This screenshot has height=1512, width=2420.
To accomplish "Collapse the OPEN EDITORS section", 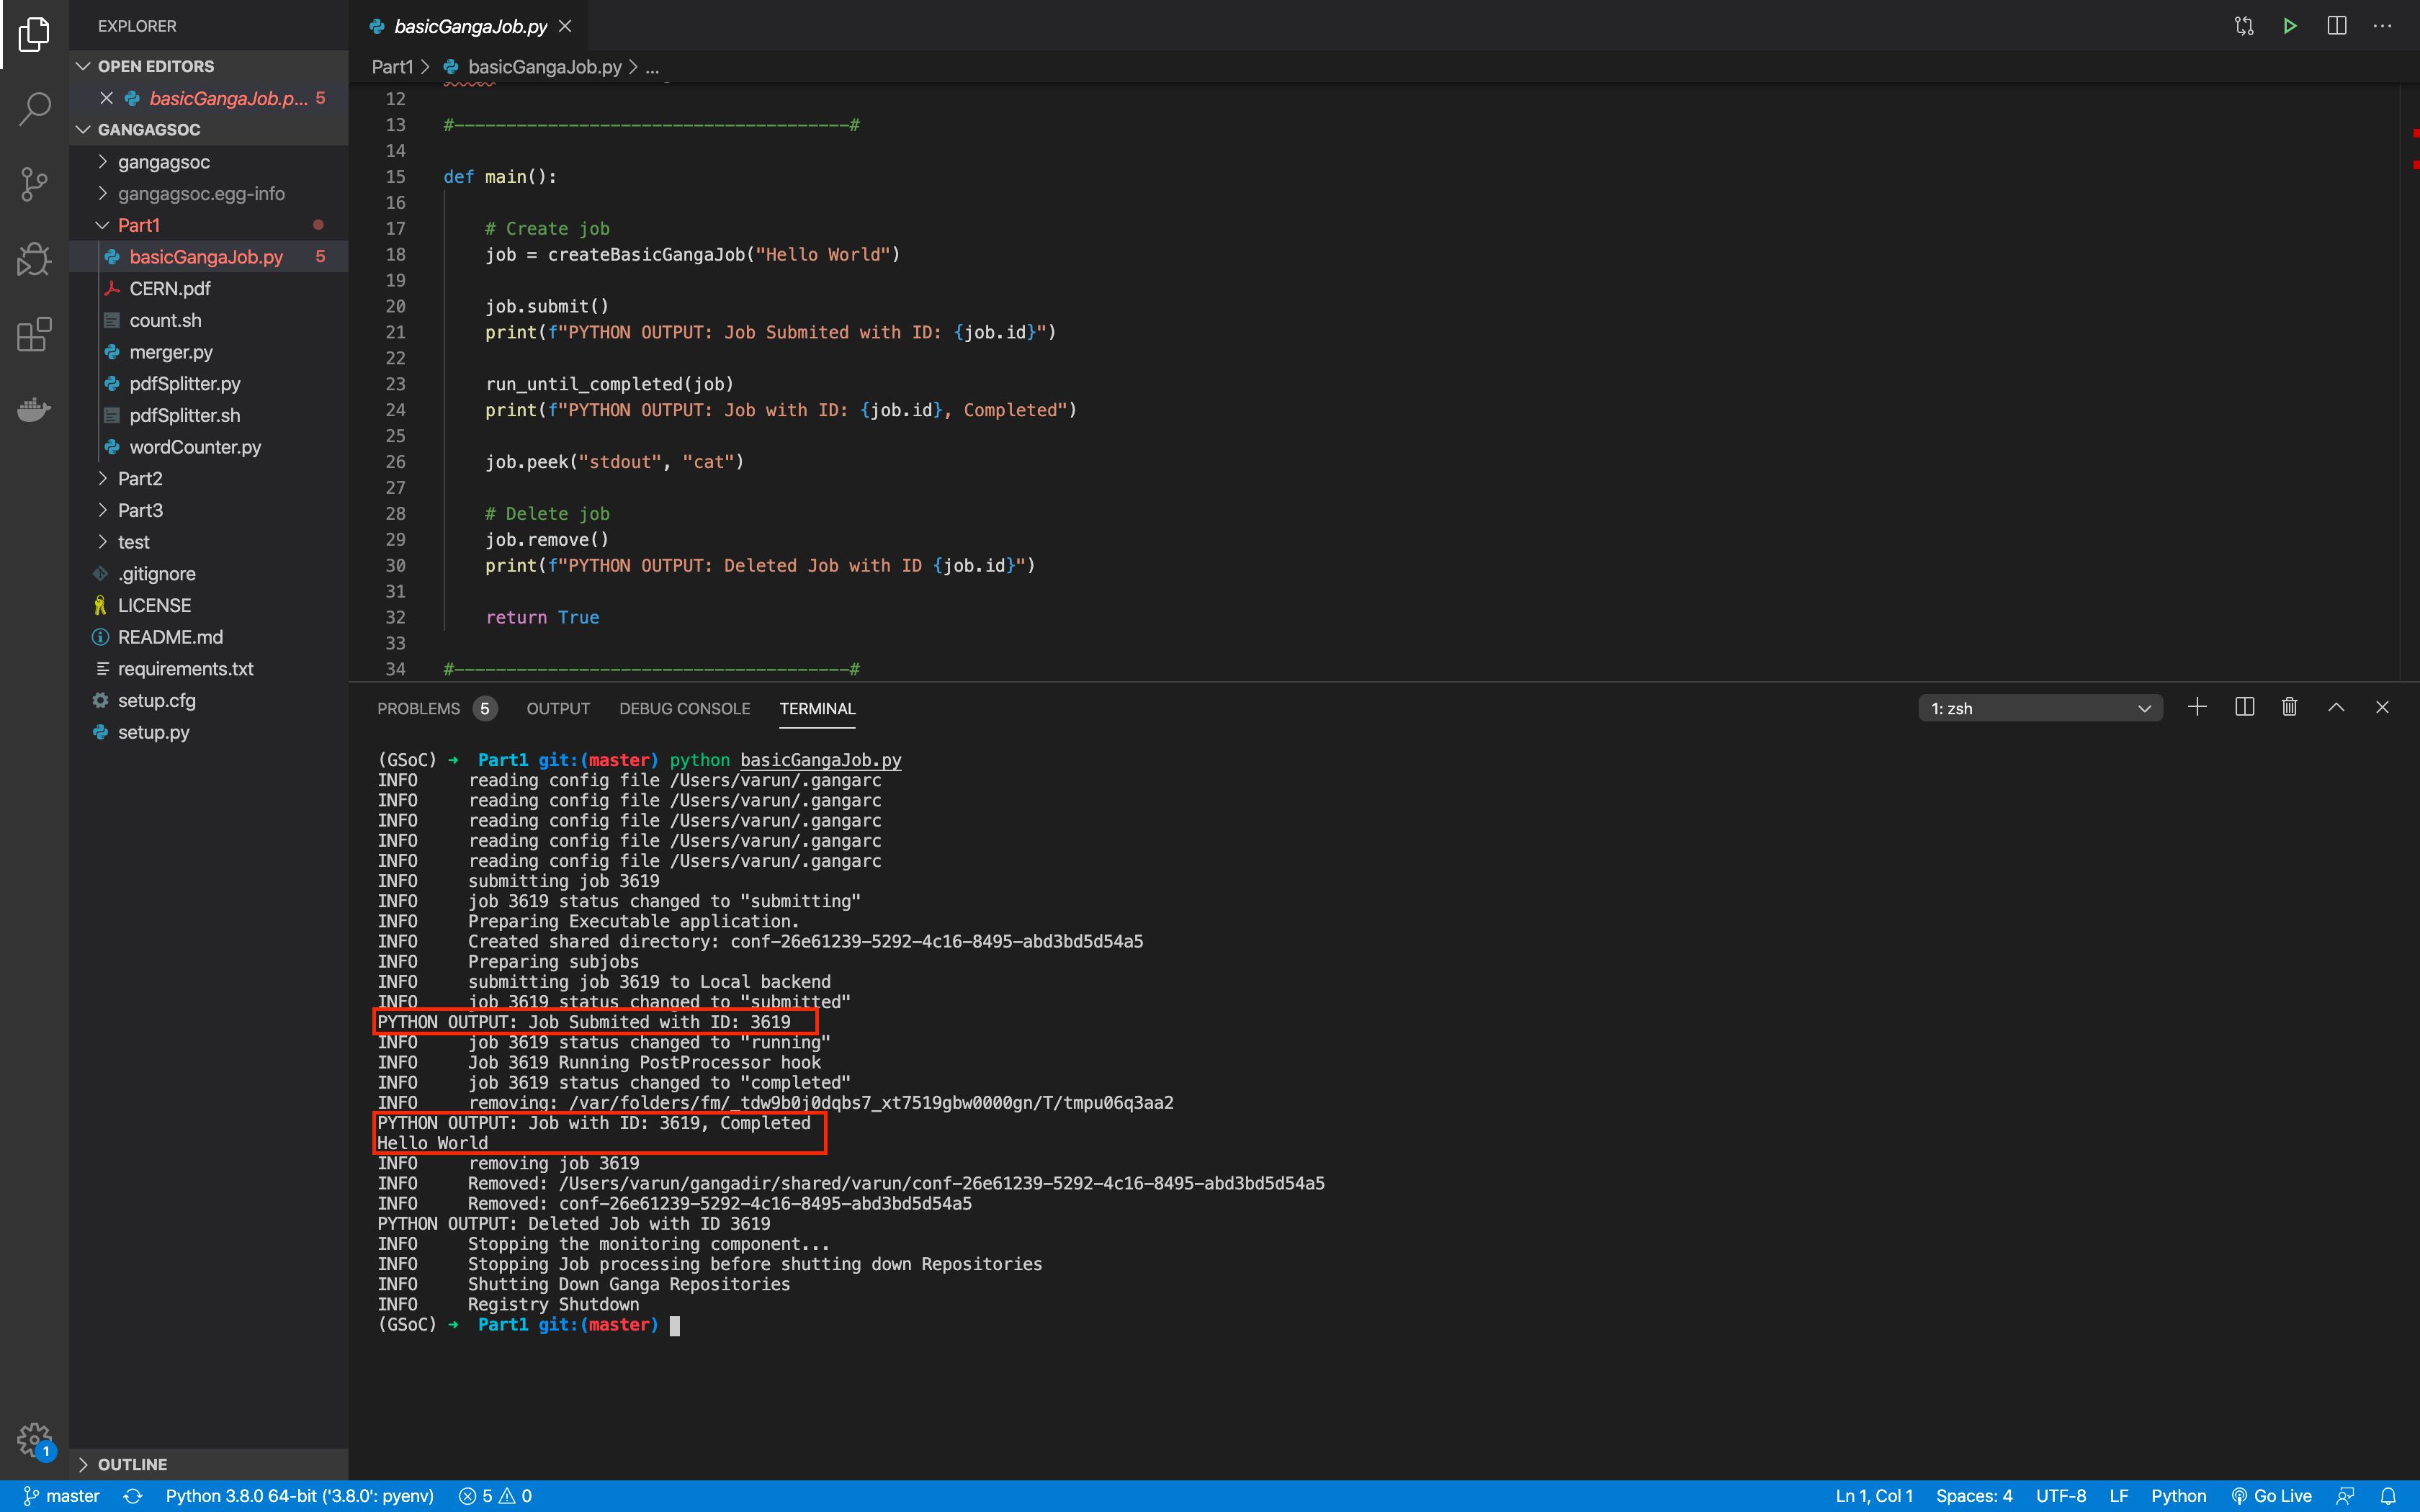I will (208, 66).
